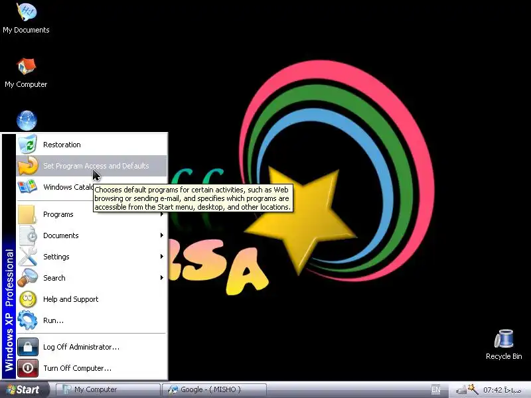Image resolution: width=531 pixels, height=398 pixels.
Task: Open Windows Catalog menu entry
Action: click(92, 187)
